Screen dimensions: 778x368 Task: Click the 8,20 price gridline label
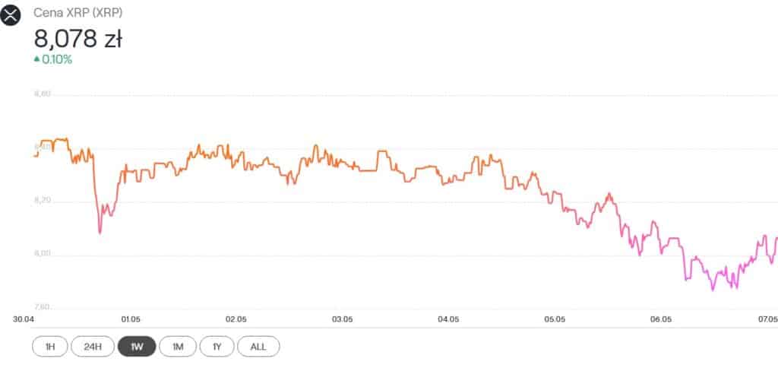tap(42, 201)
